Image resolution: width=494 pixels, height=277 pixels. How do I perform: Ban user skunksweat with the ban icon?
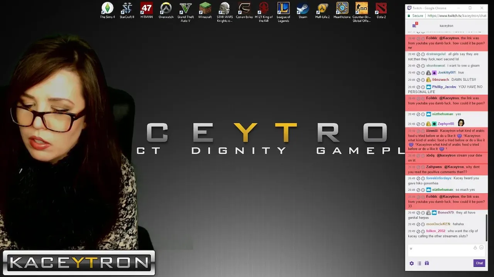pos(418,66)
